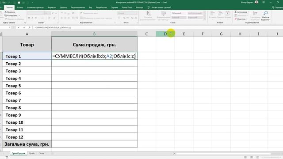Open the Данные ribbon tab

(63, 8)
